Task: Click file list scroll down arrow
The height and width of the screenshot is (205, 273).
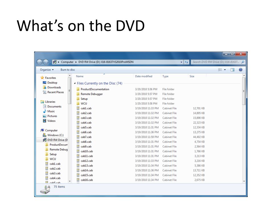Action: (244, 181)
